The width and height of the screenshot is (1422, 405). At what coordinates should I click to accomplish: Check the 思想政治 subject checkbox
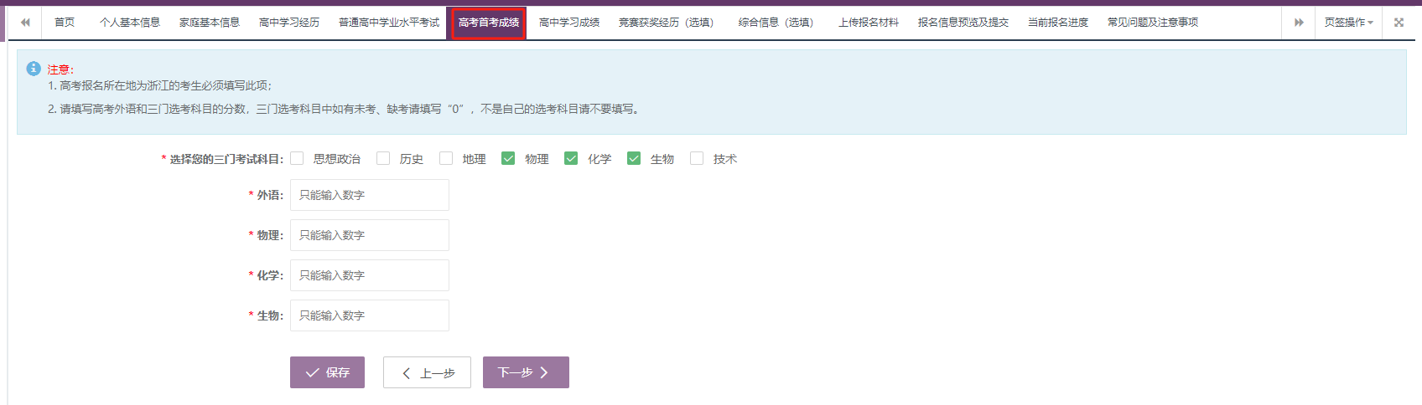(297, 158)
